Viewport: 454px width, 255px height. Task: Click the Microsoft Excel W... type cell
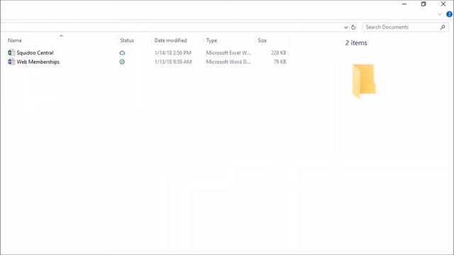(228, 53)
